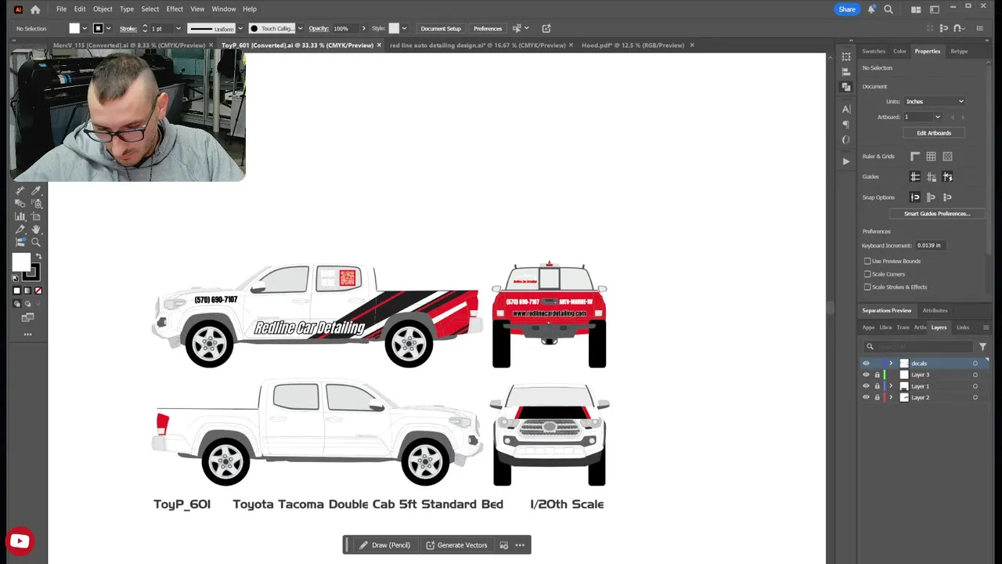Open the Search magnifier in title bar
This screenshot has height=564, width=1002.
[x=888, y=9]
